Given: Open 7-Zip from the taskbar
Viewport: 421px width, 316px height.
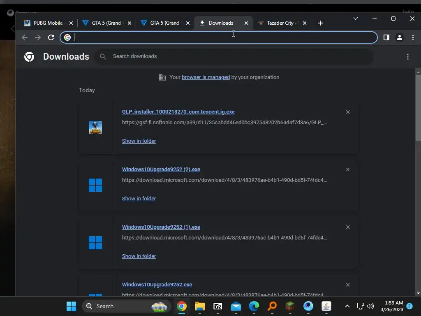Looking at the screenshot, I should pos(218,306).
